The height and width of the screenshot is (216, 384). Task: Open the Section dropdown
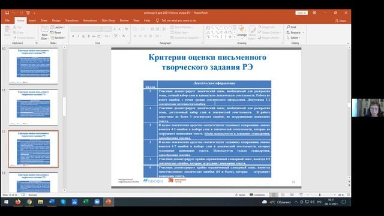58,38
